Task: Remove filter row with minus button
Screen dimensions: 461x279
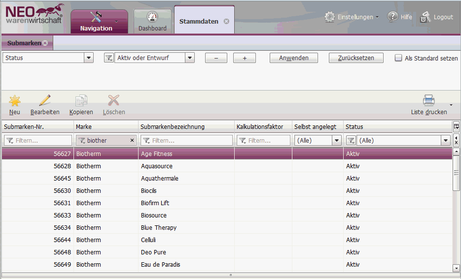Action: [x=216, y=58]
